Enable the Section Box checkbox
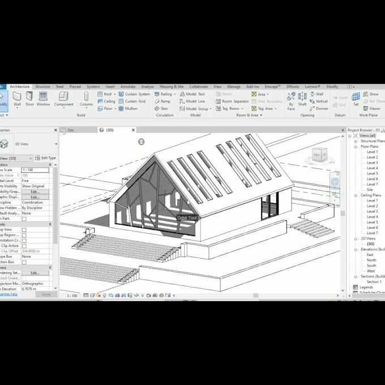Image resolution: width=385 pixels, height=385 pixels. (x=24, y=262)
